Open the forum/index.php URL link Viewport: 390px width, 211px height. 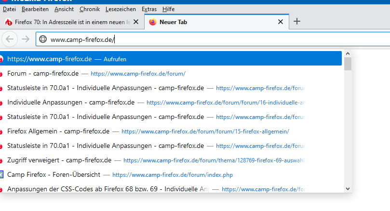point(173,175)
